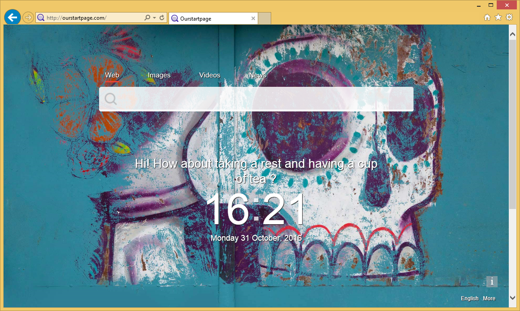Navigate back using the back arrow
The width and height of the screenshot is (520, 311).
(x=12, y=17)
